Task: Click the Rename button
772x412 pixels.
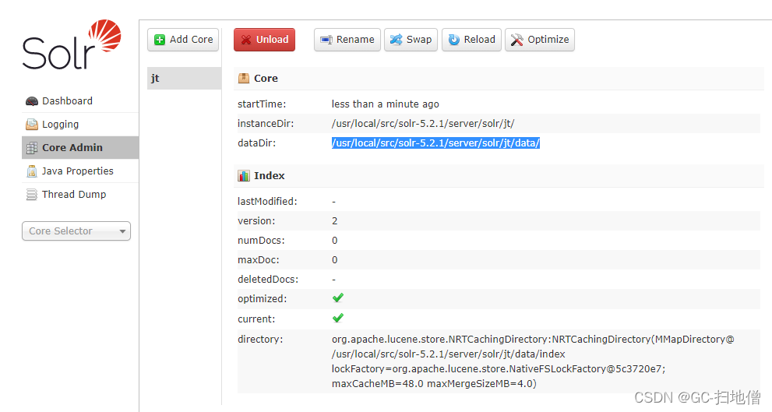Action: point(347,40)
